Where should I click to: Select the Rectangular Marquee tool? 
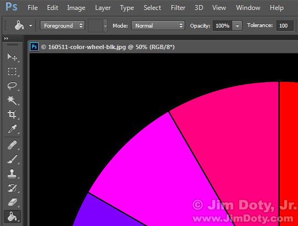coord(12,72)
